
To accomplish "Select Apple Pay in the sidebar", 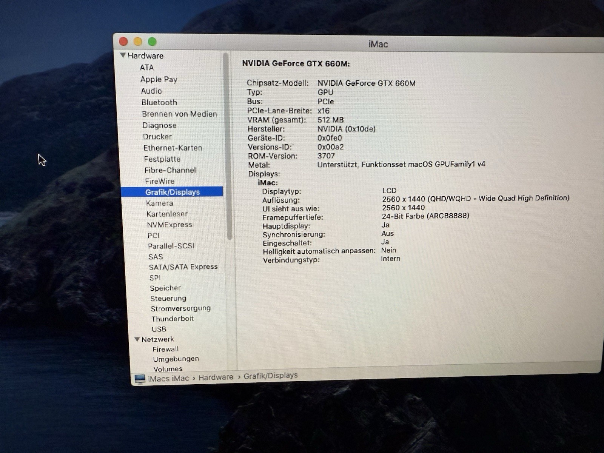I will point(159,79).
